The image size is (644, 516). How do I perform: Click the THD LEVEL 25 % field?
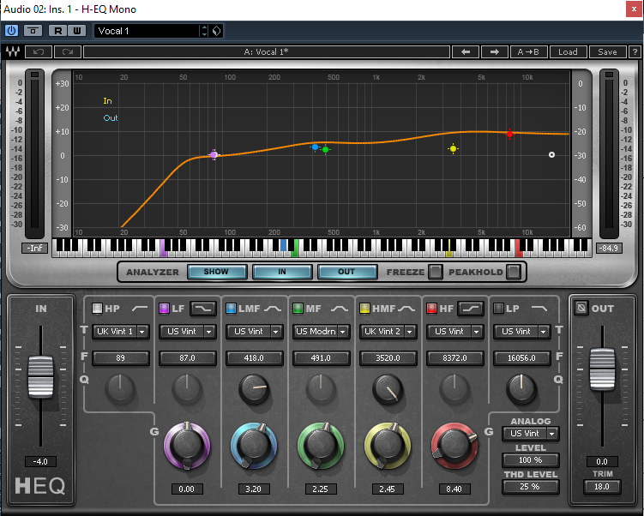click(530, 487)
